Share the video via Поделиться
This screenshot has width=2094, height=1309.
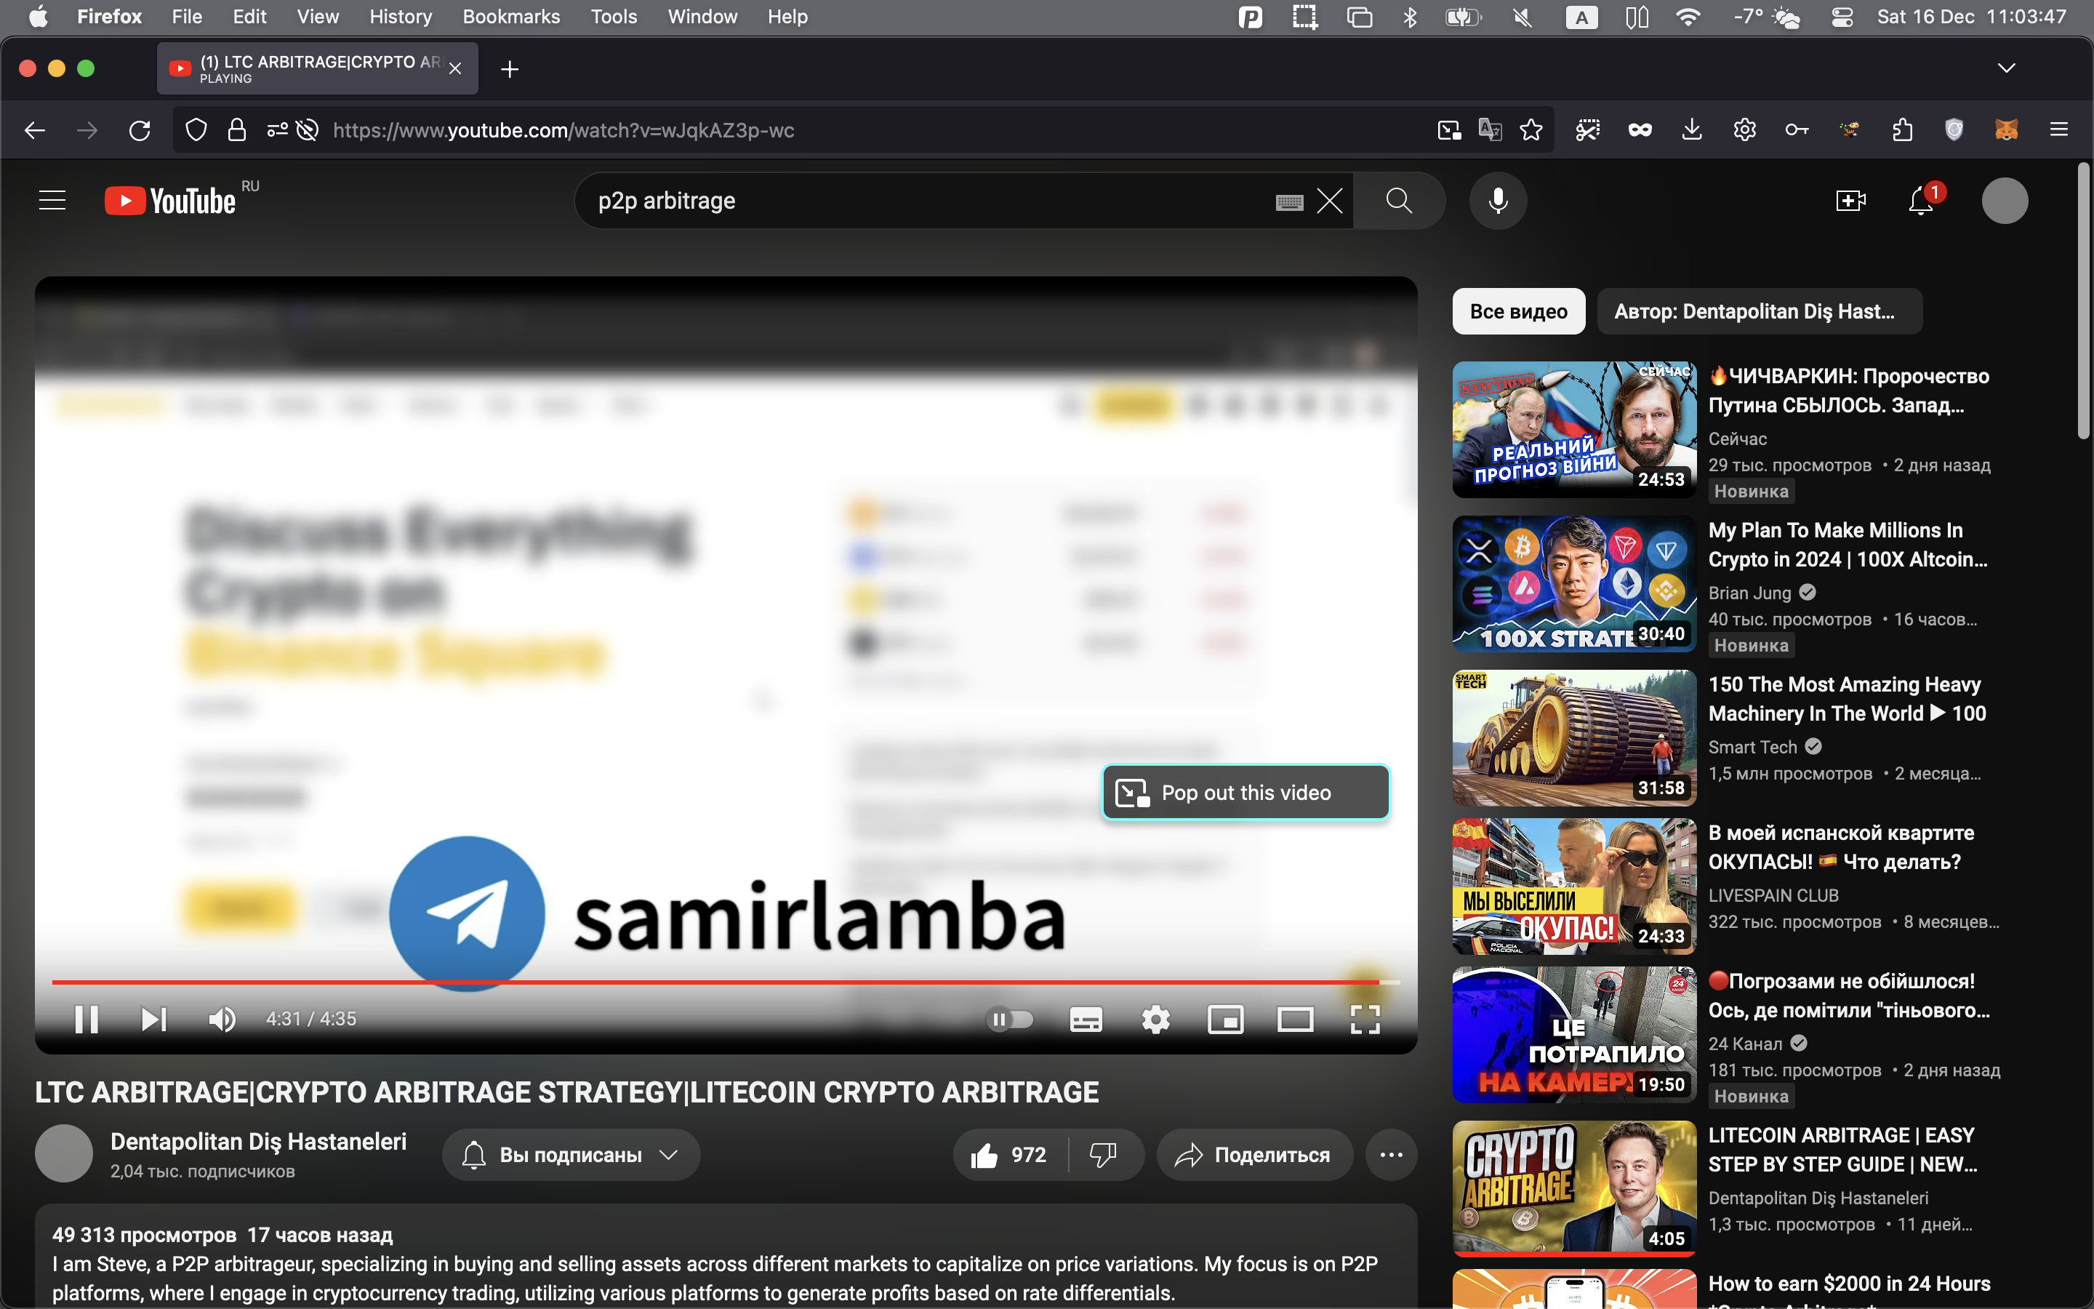point(1253,1155)
